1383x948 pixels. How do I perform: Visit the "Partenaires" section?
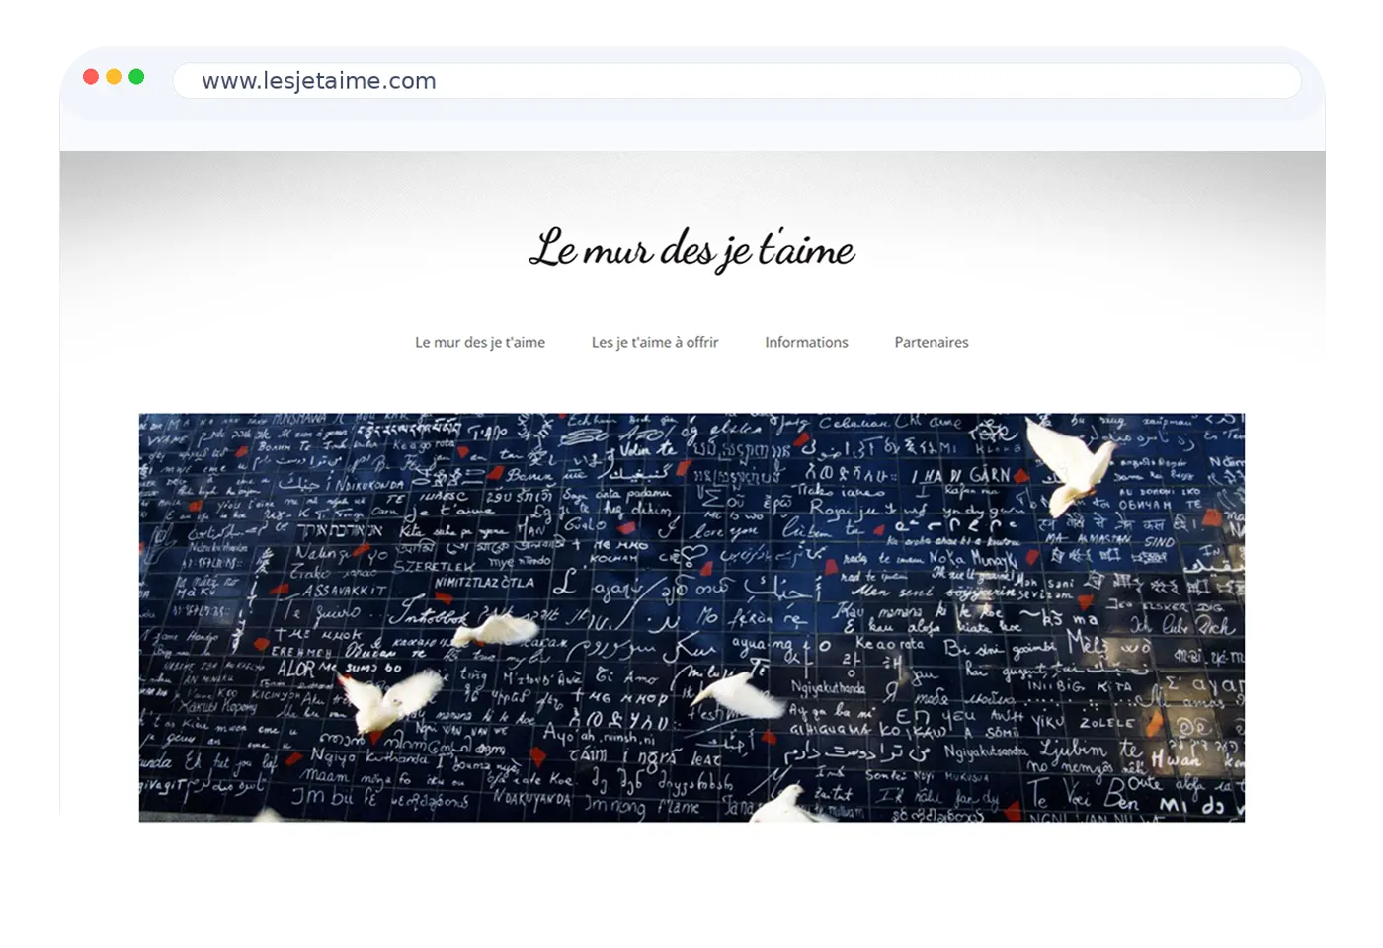[x=931, y=342]
